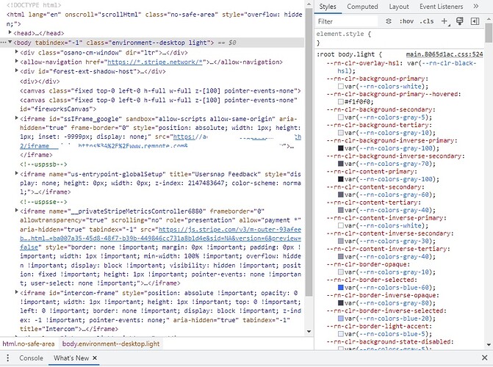The height and width of the screenshot is (367, 493).
Task: Click the :root body.light selector
Action: coord(345,54)
